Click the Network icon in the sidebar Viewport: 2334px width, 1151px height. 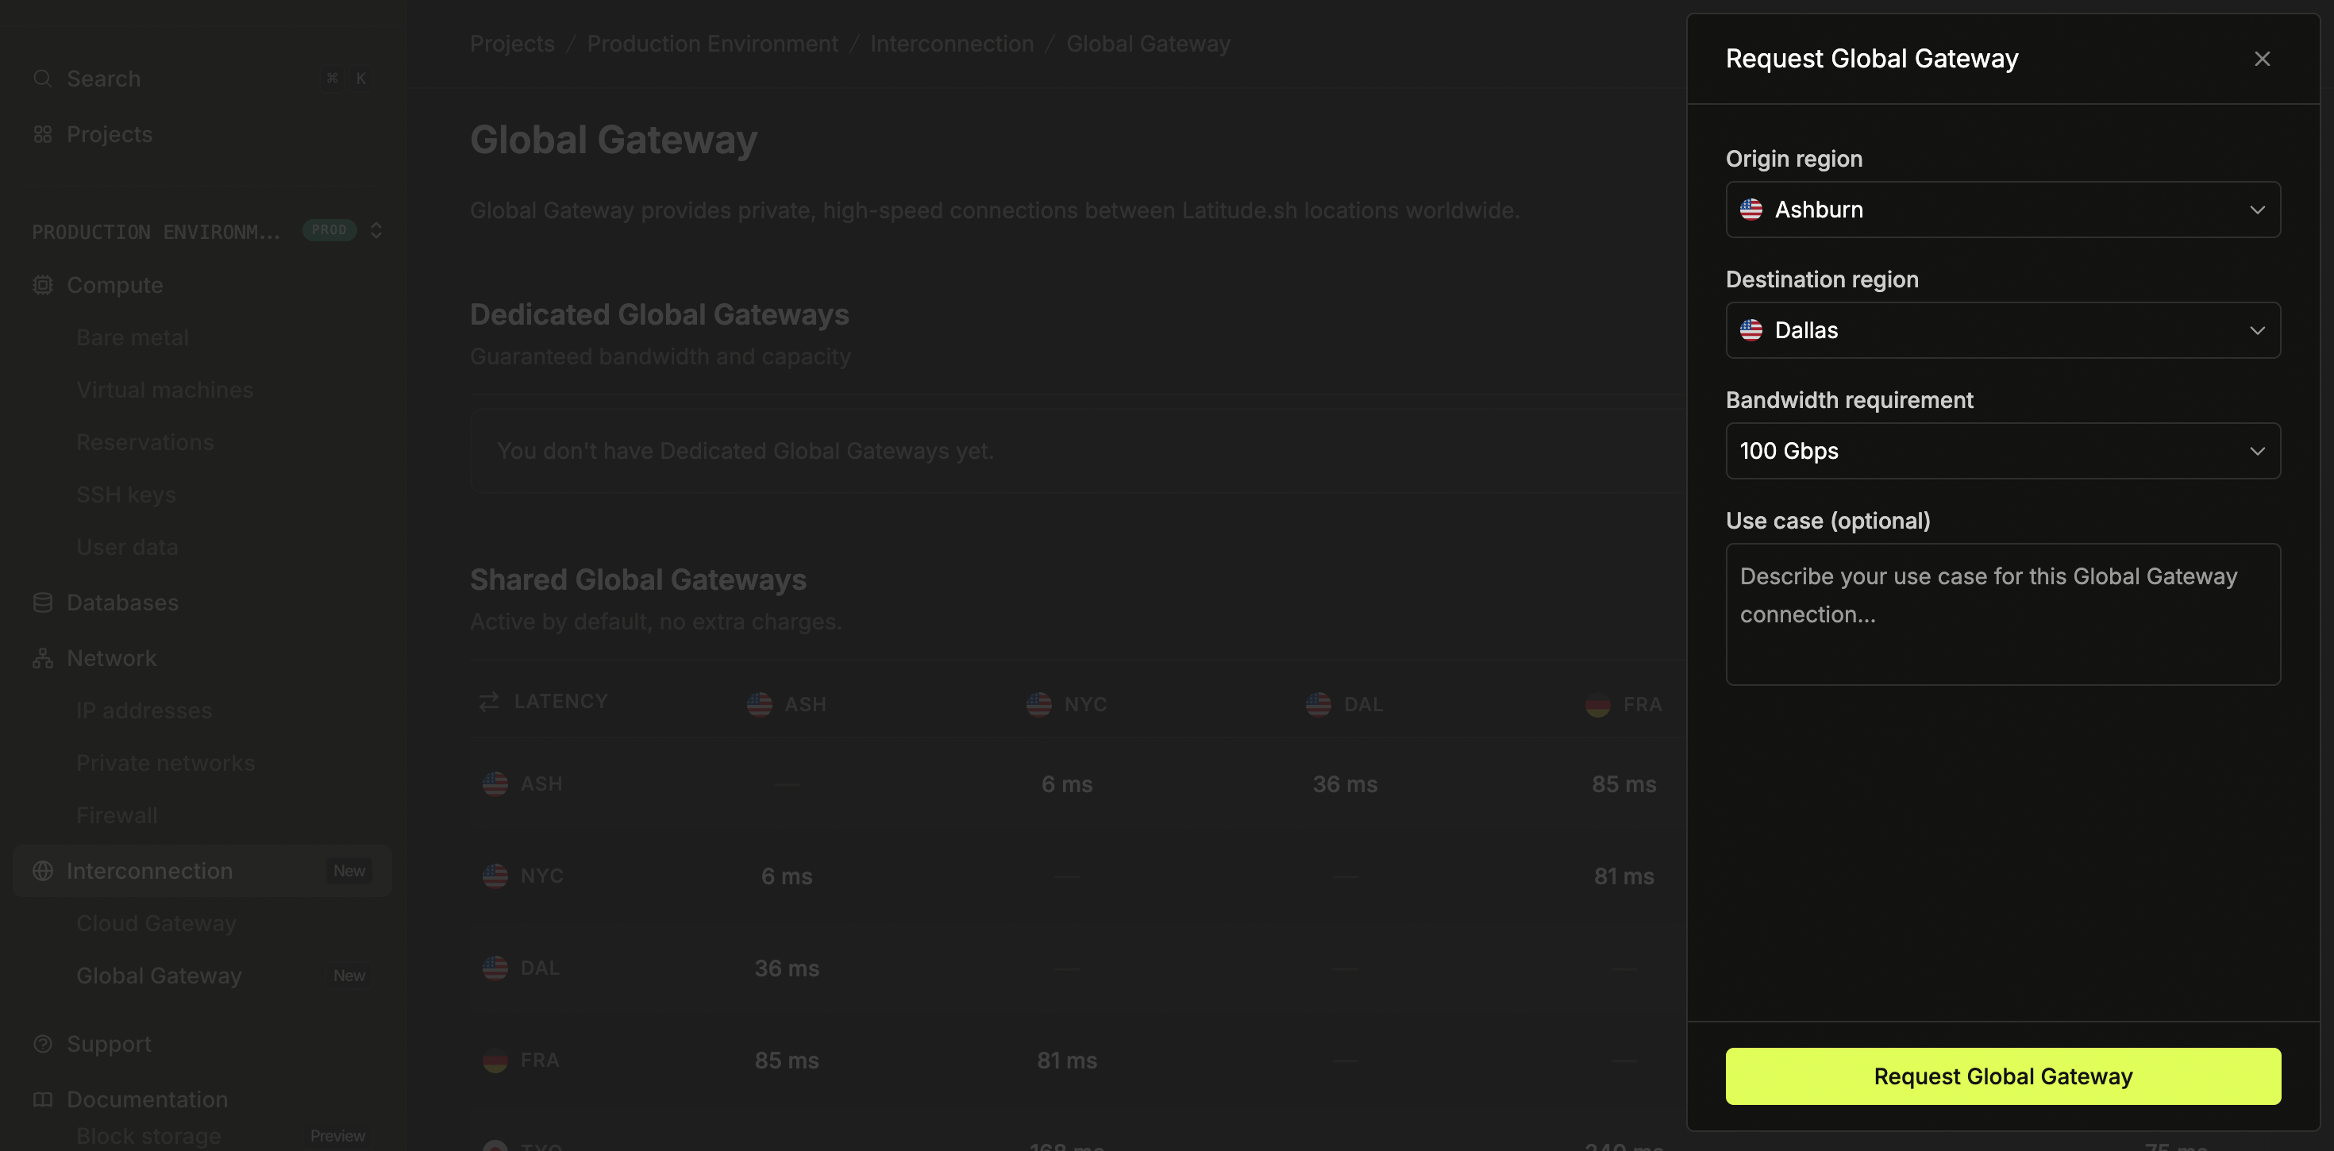click(x=43, y=658)
